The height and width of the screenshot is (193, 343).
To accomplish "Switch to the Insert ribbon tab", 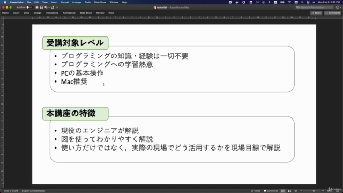I will pyautogui.click(x=16, y=13).
